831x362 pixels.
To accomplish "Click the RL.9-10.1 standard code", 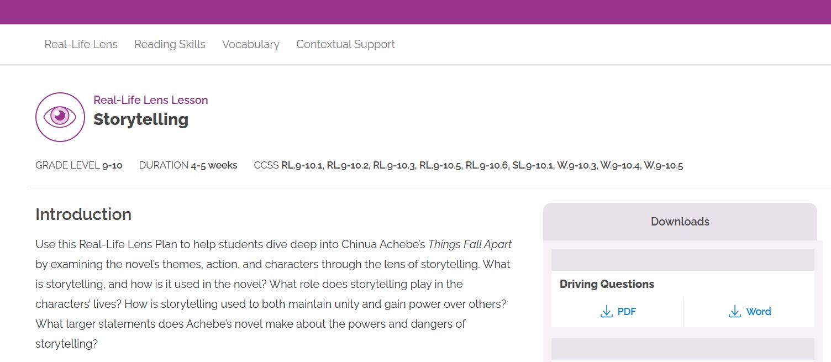I will point(302,165).
